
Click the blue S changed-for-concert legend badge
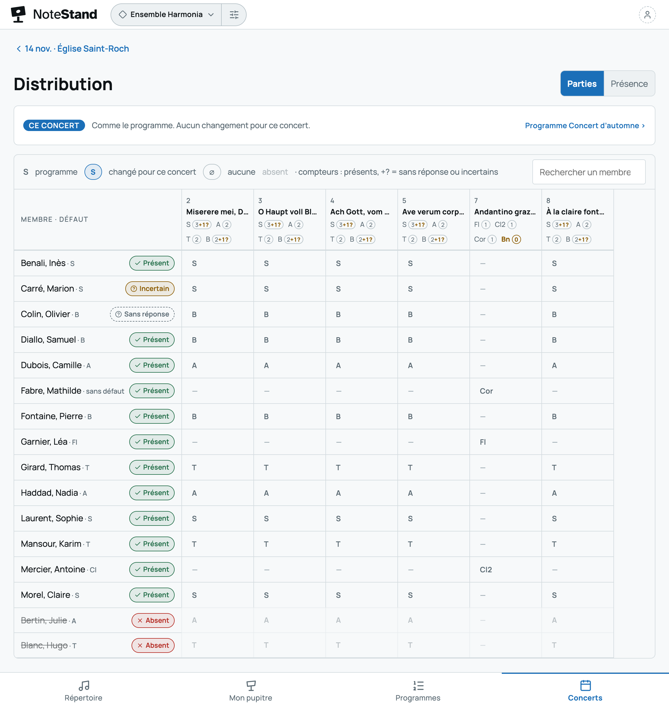click(93, 172)
